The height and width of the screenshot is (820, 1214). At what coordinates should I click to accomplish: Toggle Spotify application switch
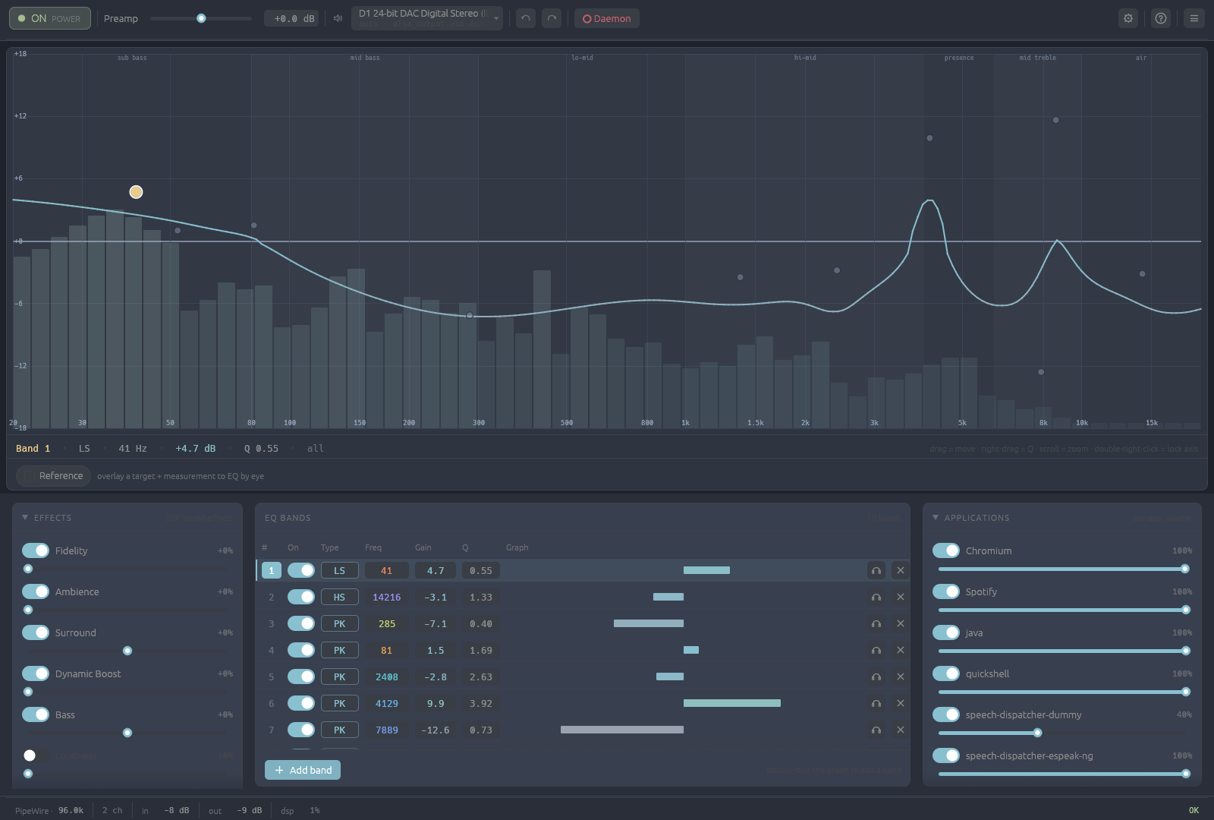tap(946, 591)
